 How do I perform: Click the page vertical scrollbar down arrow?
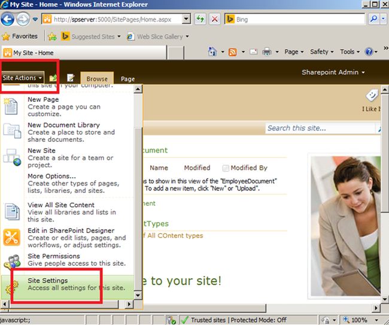[x=385, y=299]
